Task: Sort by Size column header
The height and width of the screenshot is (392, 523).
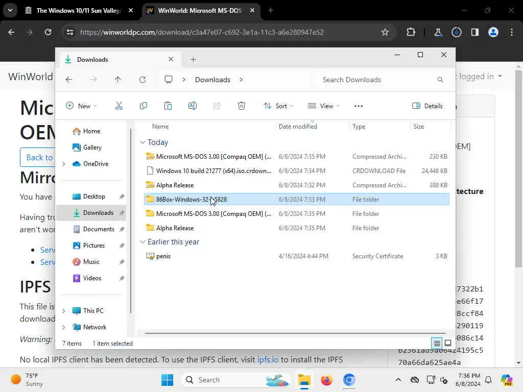Action: click(x=430, y=127)
